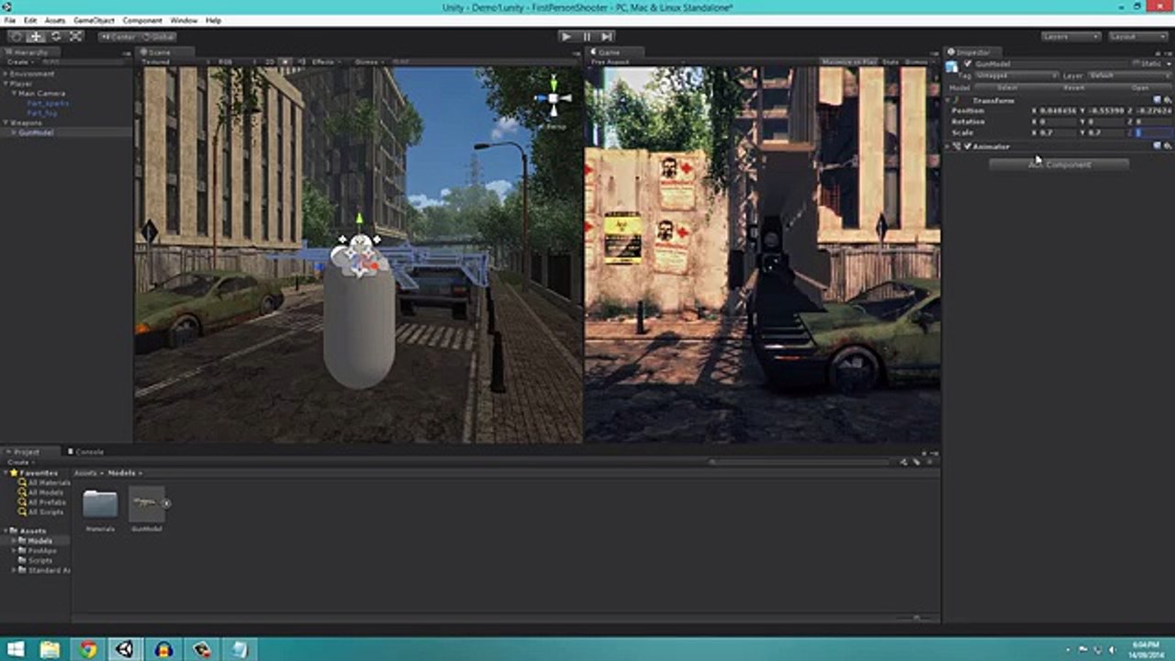1175x661 pixels.
Task: Switch to the Console tab
Action: (x=85, y=452)
